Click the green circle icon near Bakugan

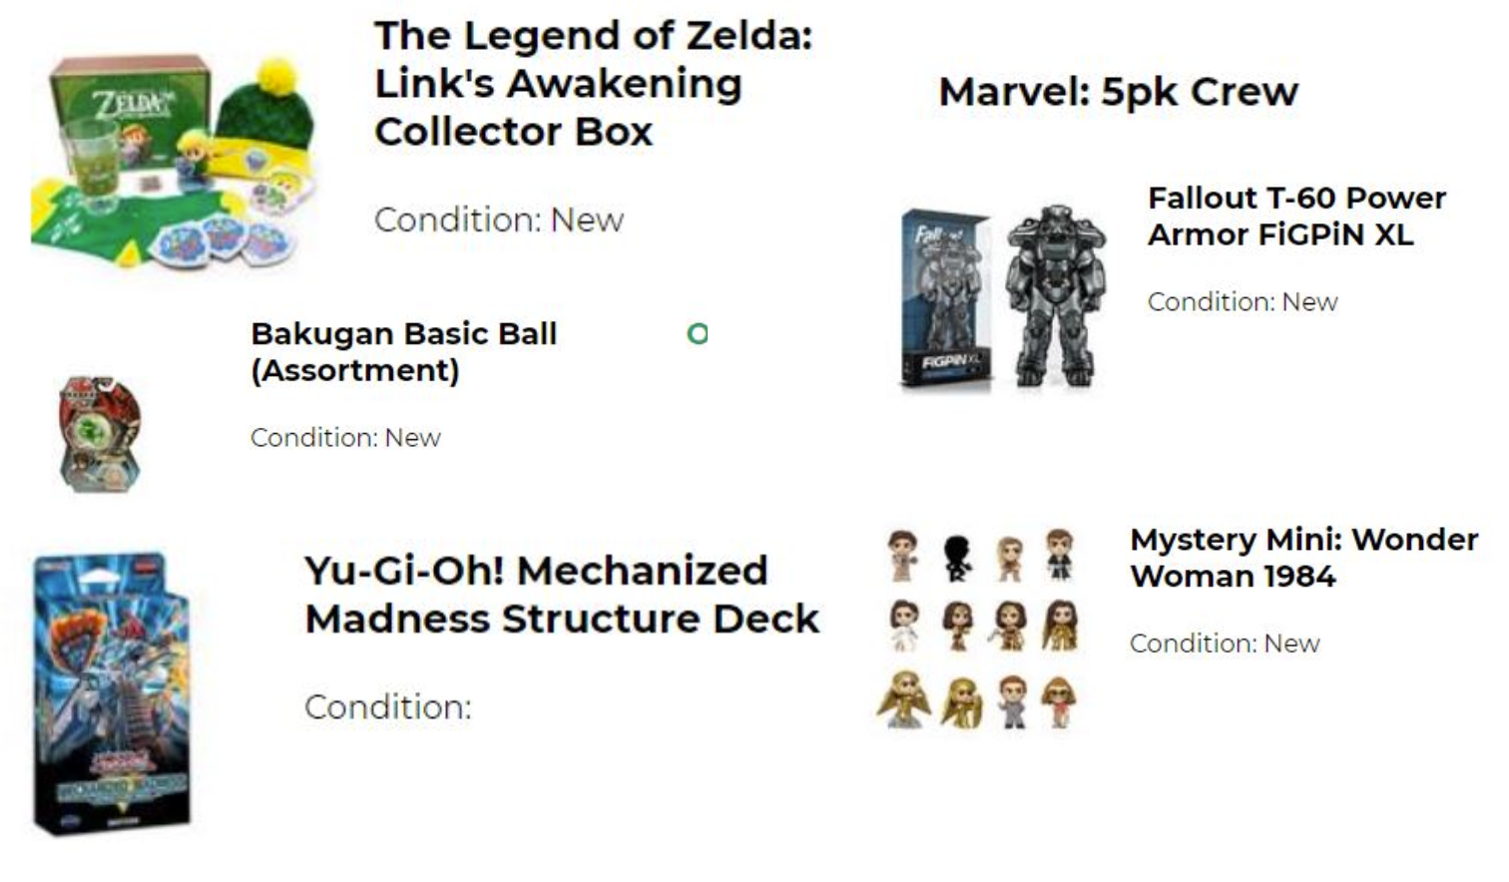(698, 334)
